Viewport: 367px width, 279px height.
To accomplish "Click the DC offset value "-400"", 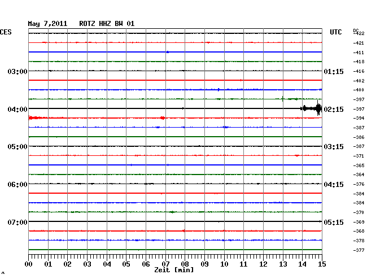I will pos(359,90).
